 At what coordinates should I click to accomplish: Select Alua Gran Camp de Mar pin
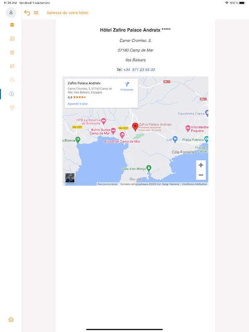(122, 135)
